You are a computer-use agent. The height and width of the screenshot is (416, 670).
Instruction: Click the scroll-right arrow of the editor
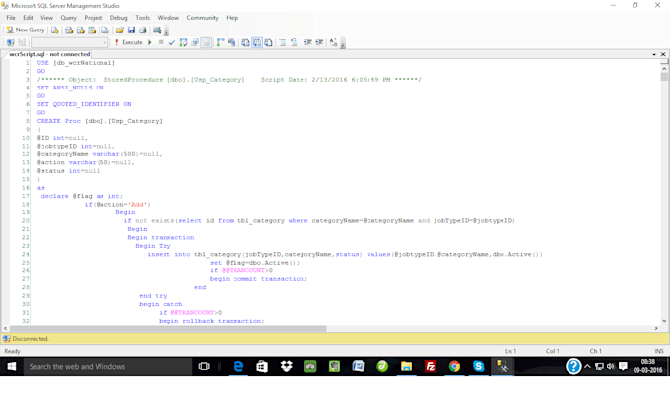point(656,328)
